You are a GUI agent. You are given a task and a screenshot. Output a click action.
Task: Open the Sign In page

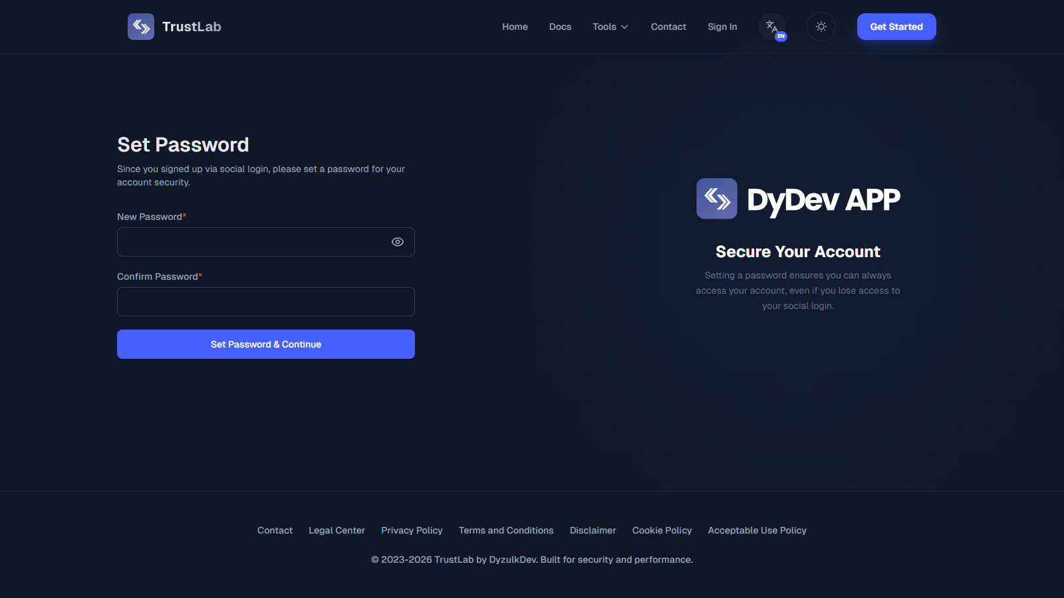[x=722, y=27]
